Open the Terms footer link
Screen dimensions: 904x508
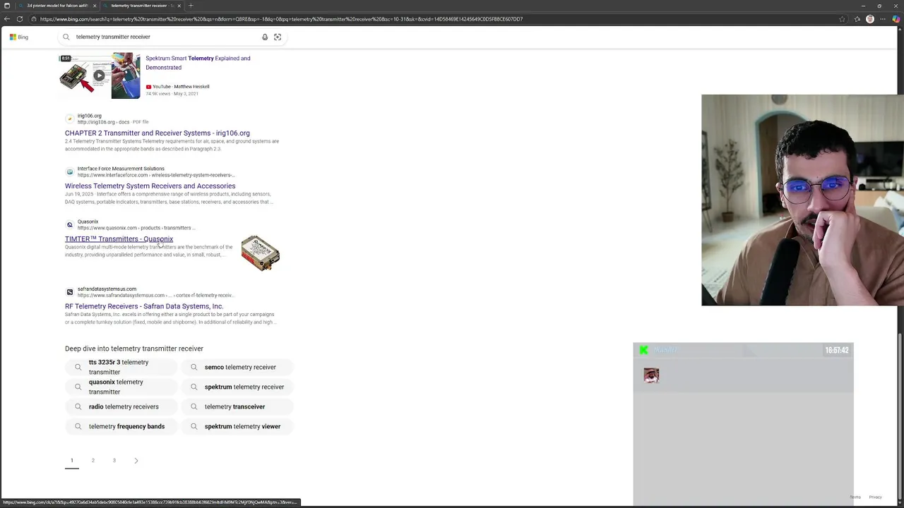pyautogui.click(x=855, y=497)
